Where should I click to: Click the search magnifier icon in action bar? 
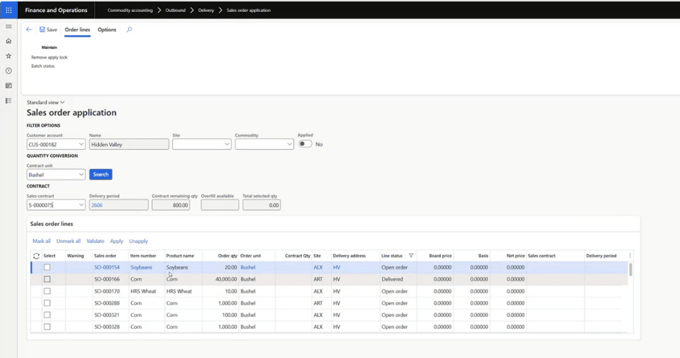[129, 29]
